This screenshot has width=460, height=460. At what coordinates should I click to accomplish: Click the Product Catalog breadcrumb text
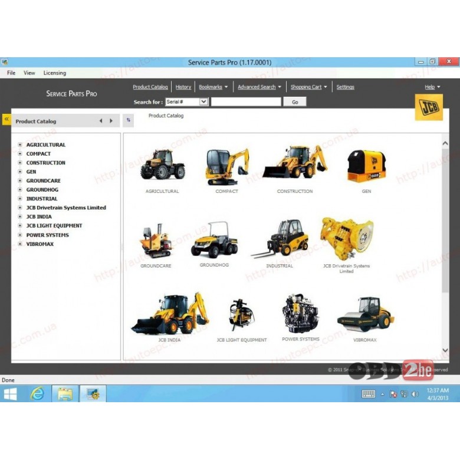coord(166,116)
